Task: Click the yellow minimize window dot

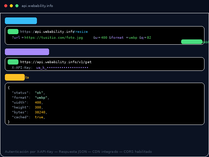Action: click(x=11, y=6)
